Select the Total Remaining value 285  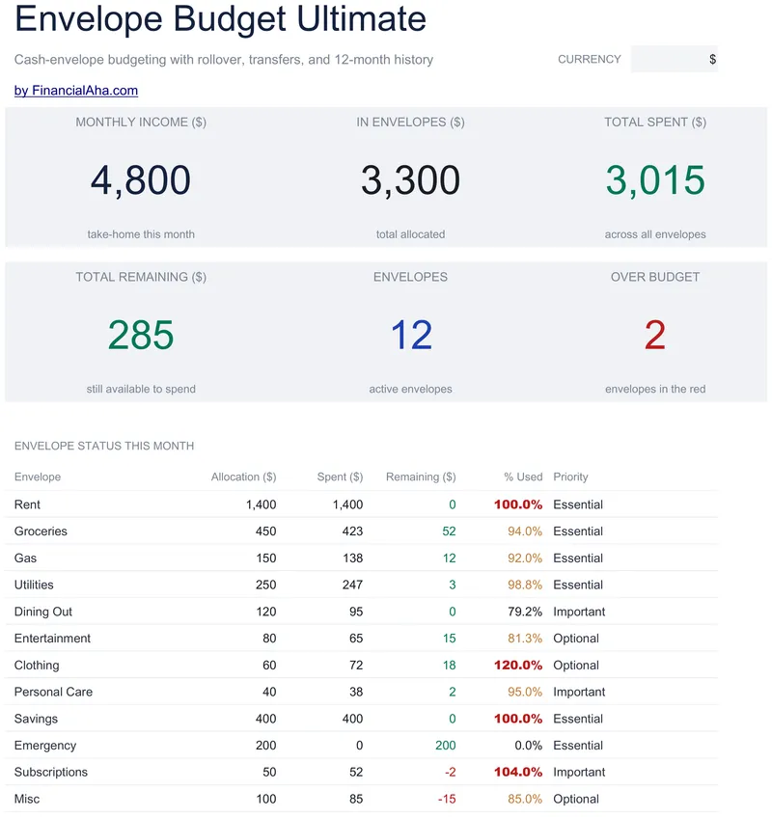point(141,335)
